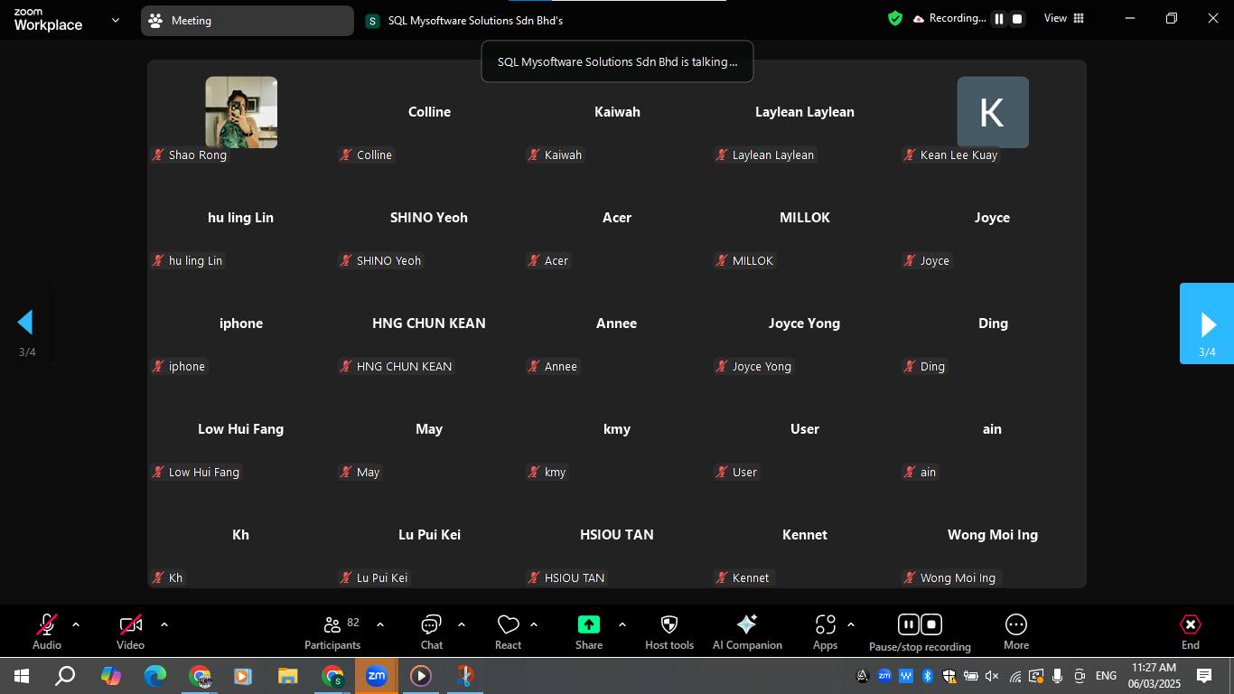Open the React emoji menu
Viewport: 1234px width, 694px height.
(x=508, y=632)
